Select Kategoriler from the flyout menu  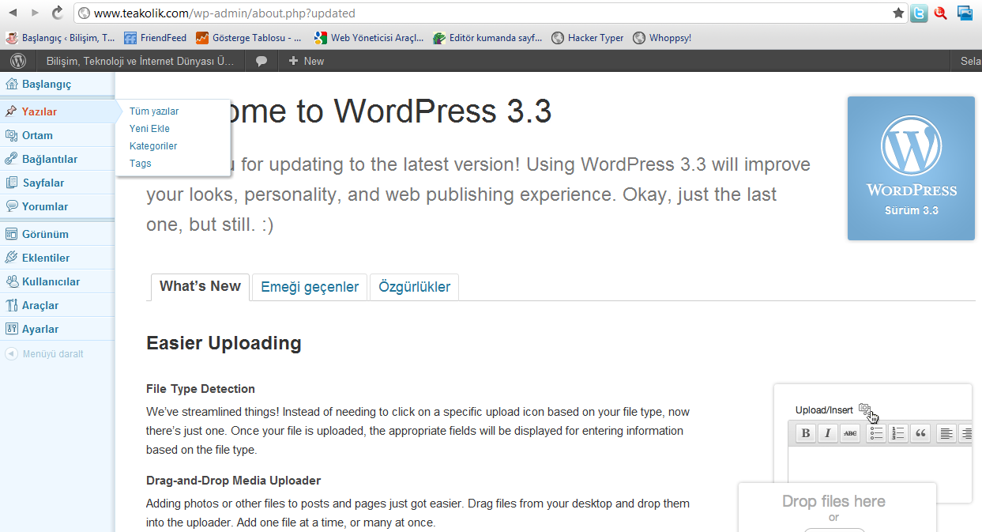click(x=153, y=146)
